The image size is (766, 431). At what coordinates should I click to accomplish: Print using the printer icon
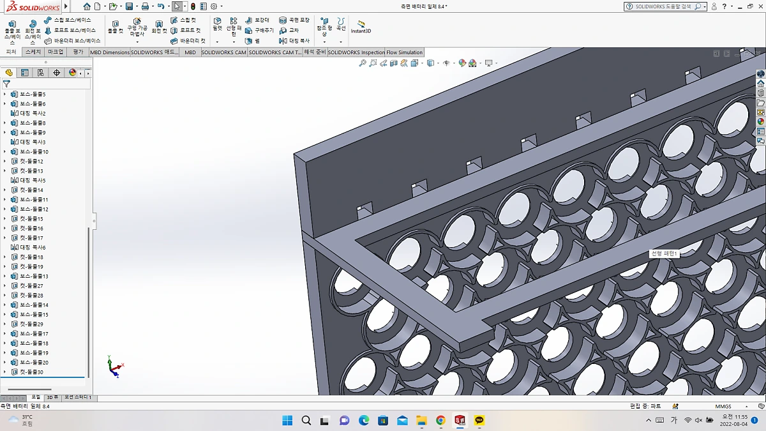145,6
